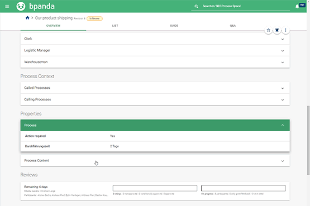Open the notifications bell in header
The height and width of the screenshot is (206, 310).
click(x=297, y=6)
